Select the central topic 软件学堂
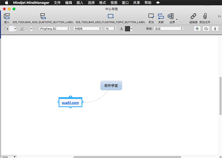 pos(111,85)
